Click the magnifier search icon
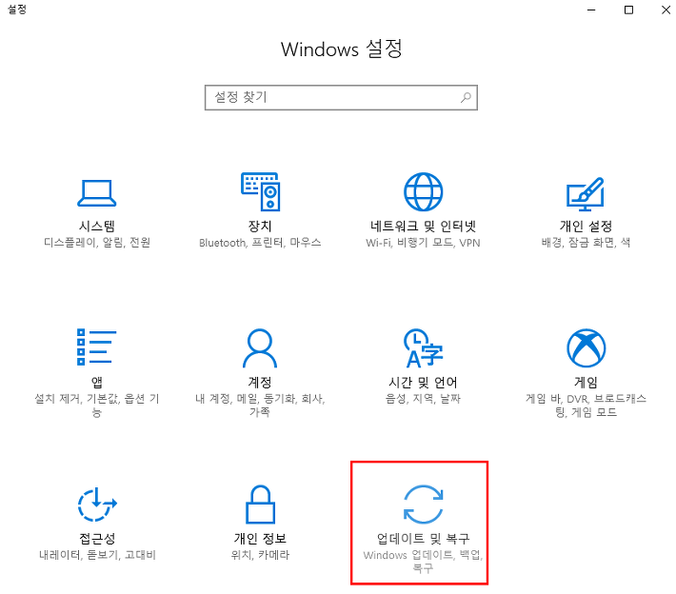The height and width of the screenshot is (594, 676). pos(466,97)
